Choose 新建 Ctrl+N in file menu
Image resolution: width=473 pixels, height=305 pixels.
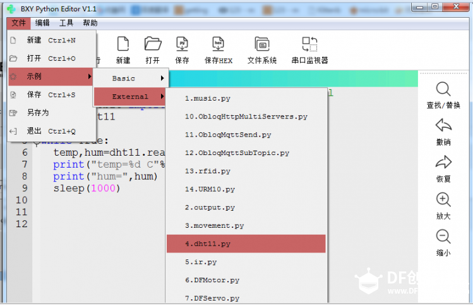tap(52, 40)
